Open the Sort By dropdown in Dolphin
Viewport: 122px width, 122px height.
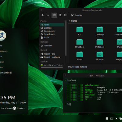click(77, 15)
